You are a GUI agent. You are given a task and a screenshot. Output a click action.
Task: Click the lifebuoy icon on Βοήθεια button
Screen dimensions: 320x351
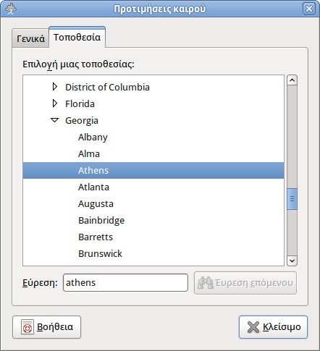[x=28, y=327]
